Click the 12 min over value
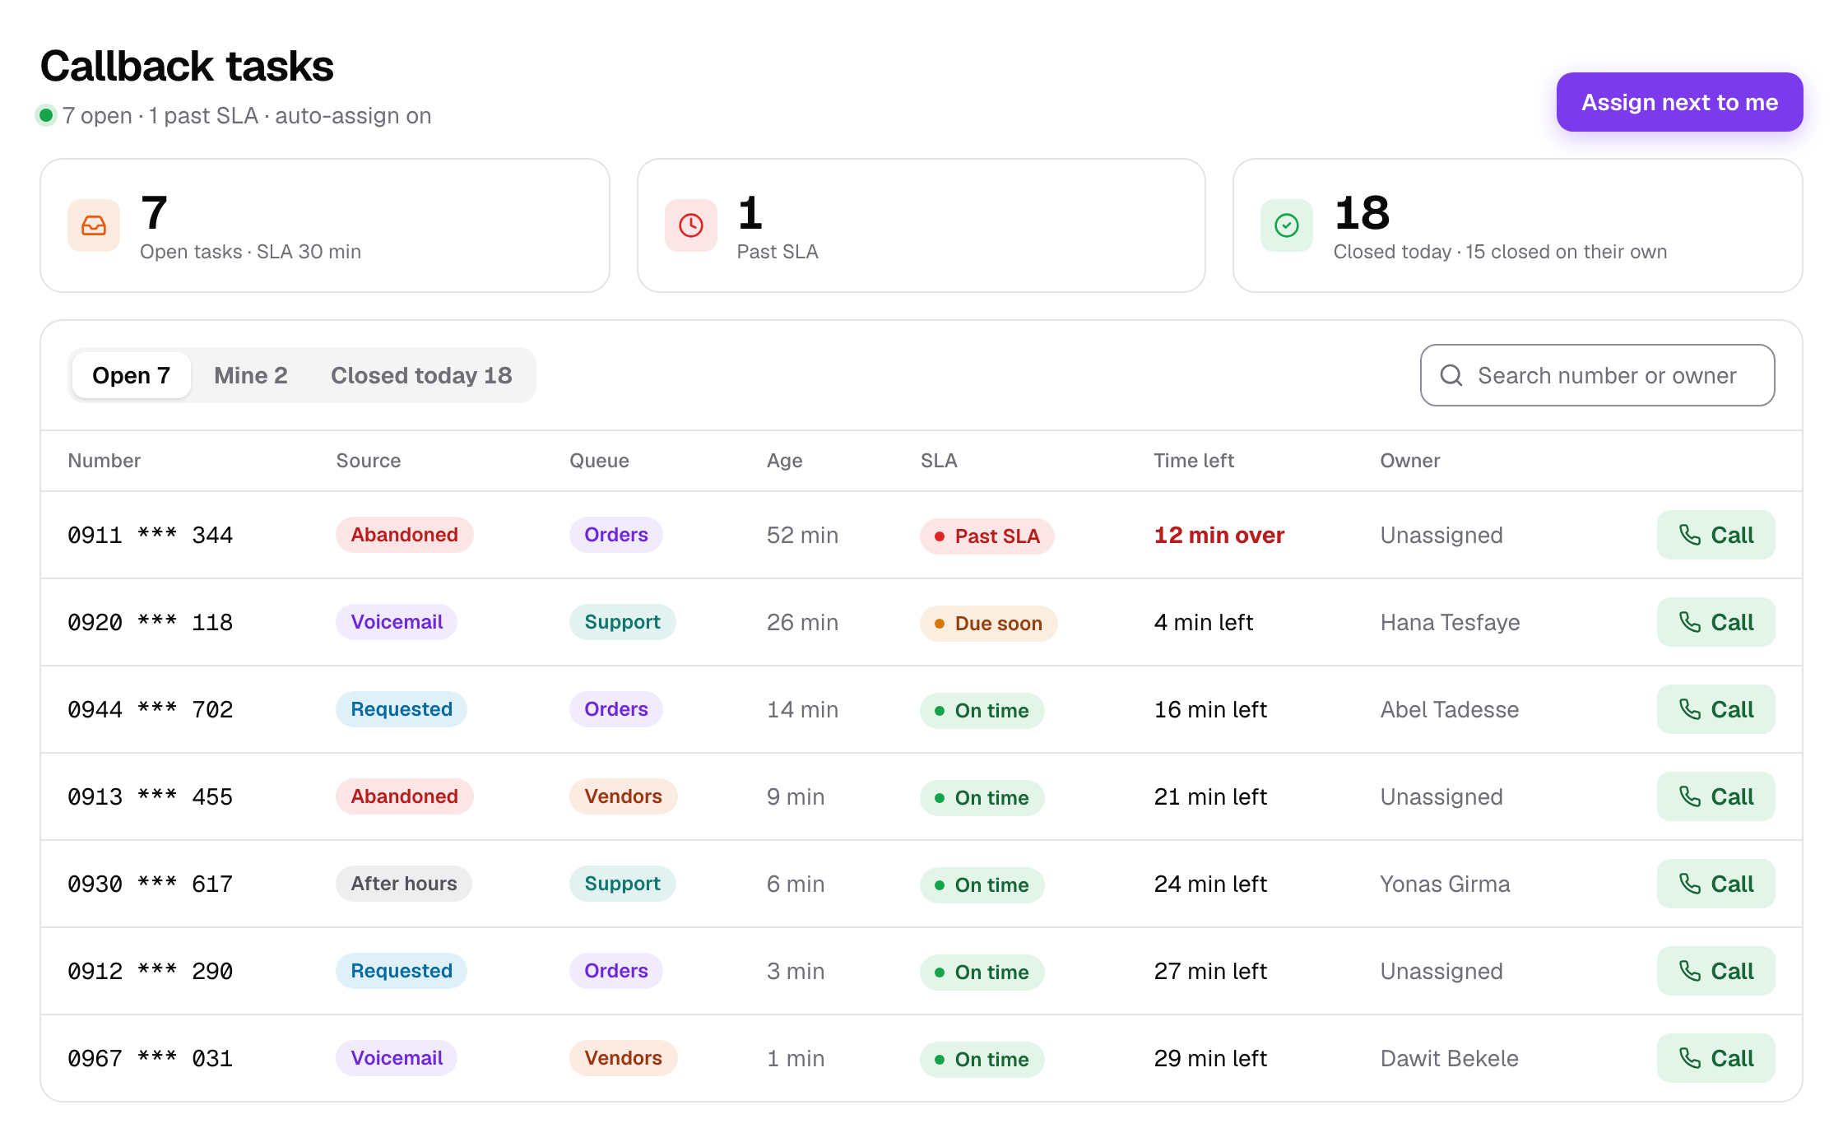Viewport: 1843px width, 1142px height. (1219, 535)
